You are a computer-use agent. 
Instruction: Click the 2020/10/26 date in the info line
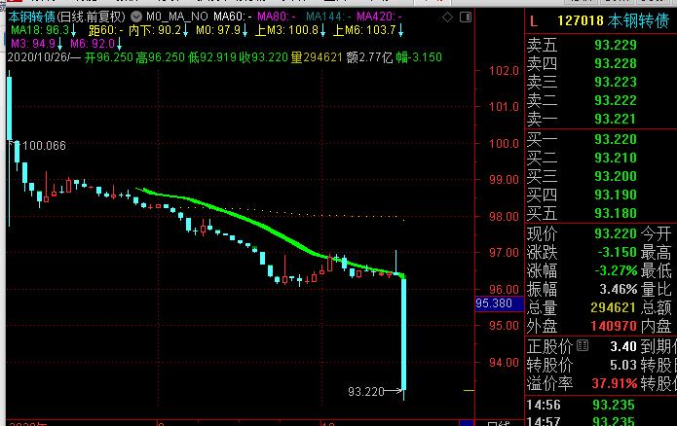click(x=38, y=57)
